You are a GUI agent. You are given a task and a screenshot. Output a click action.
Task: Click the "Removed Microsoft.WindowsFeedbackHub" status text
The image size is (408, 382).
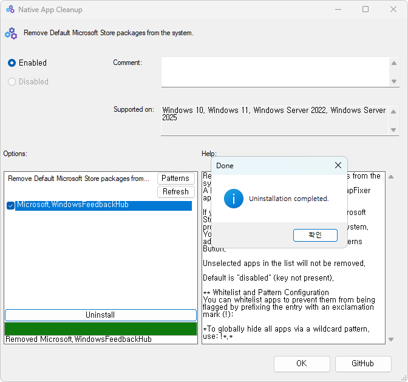pyautogui.click(x=78, y=339)
